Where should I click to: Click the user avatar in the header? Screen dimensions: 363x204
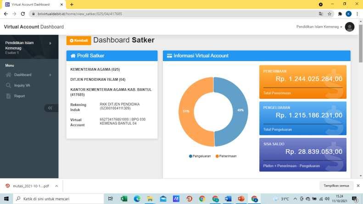point(350,27)
